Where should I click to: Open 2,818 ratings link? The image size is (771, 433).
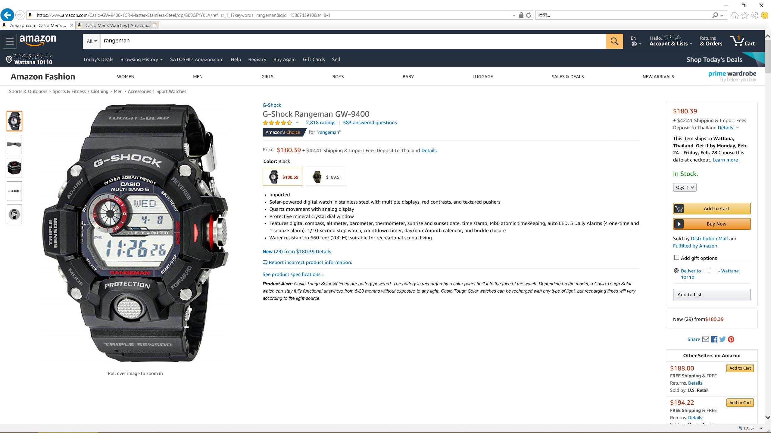[320, 123]
